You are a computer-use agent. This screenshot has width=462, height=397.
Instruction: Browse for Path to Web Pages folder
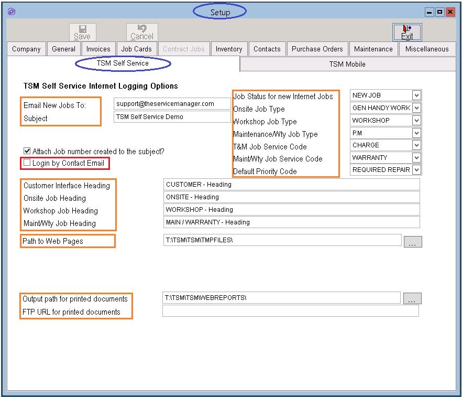pos(412,241)
